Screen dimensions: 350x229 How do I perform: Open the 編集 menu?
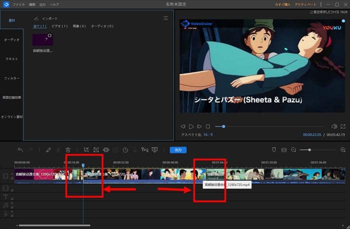click(x=32, y=4)
